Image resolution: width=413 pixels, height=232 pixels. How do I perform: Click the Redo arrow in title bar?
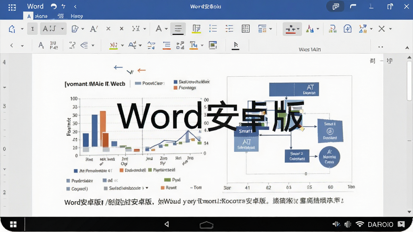point(63,6)
